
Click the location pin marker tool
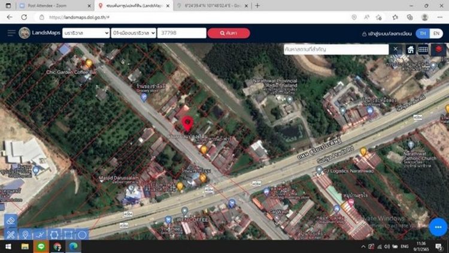[x=25, y=235]
